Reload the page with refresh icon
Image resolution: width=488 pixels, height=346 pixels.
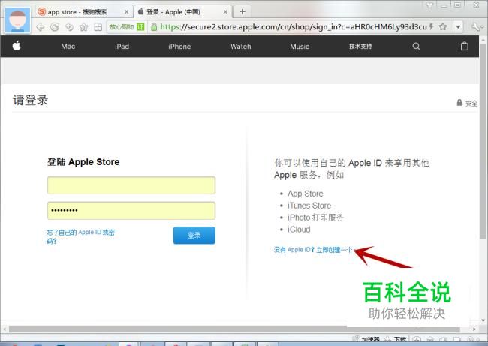[x=55, y=27]
